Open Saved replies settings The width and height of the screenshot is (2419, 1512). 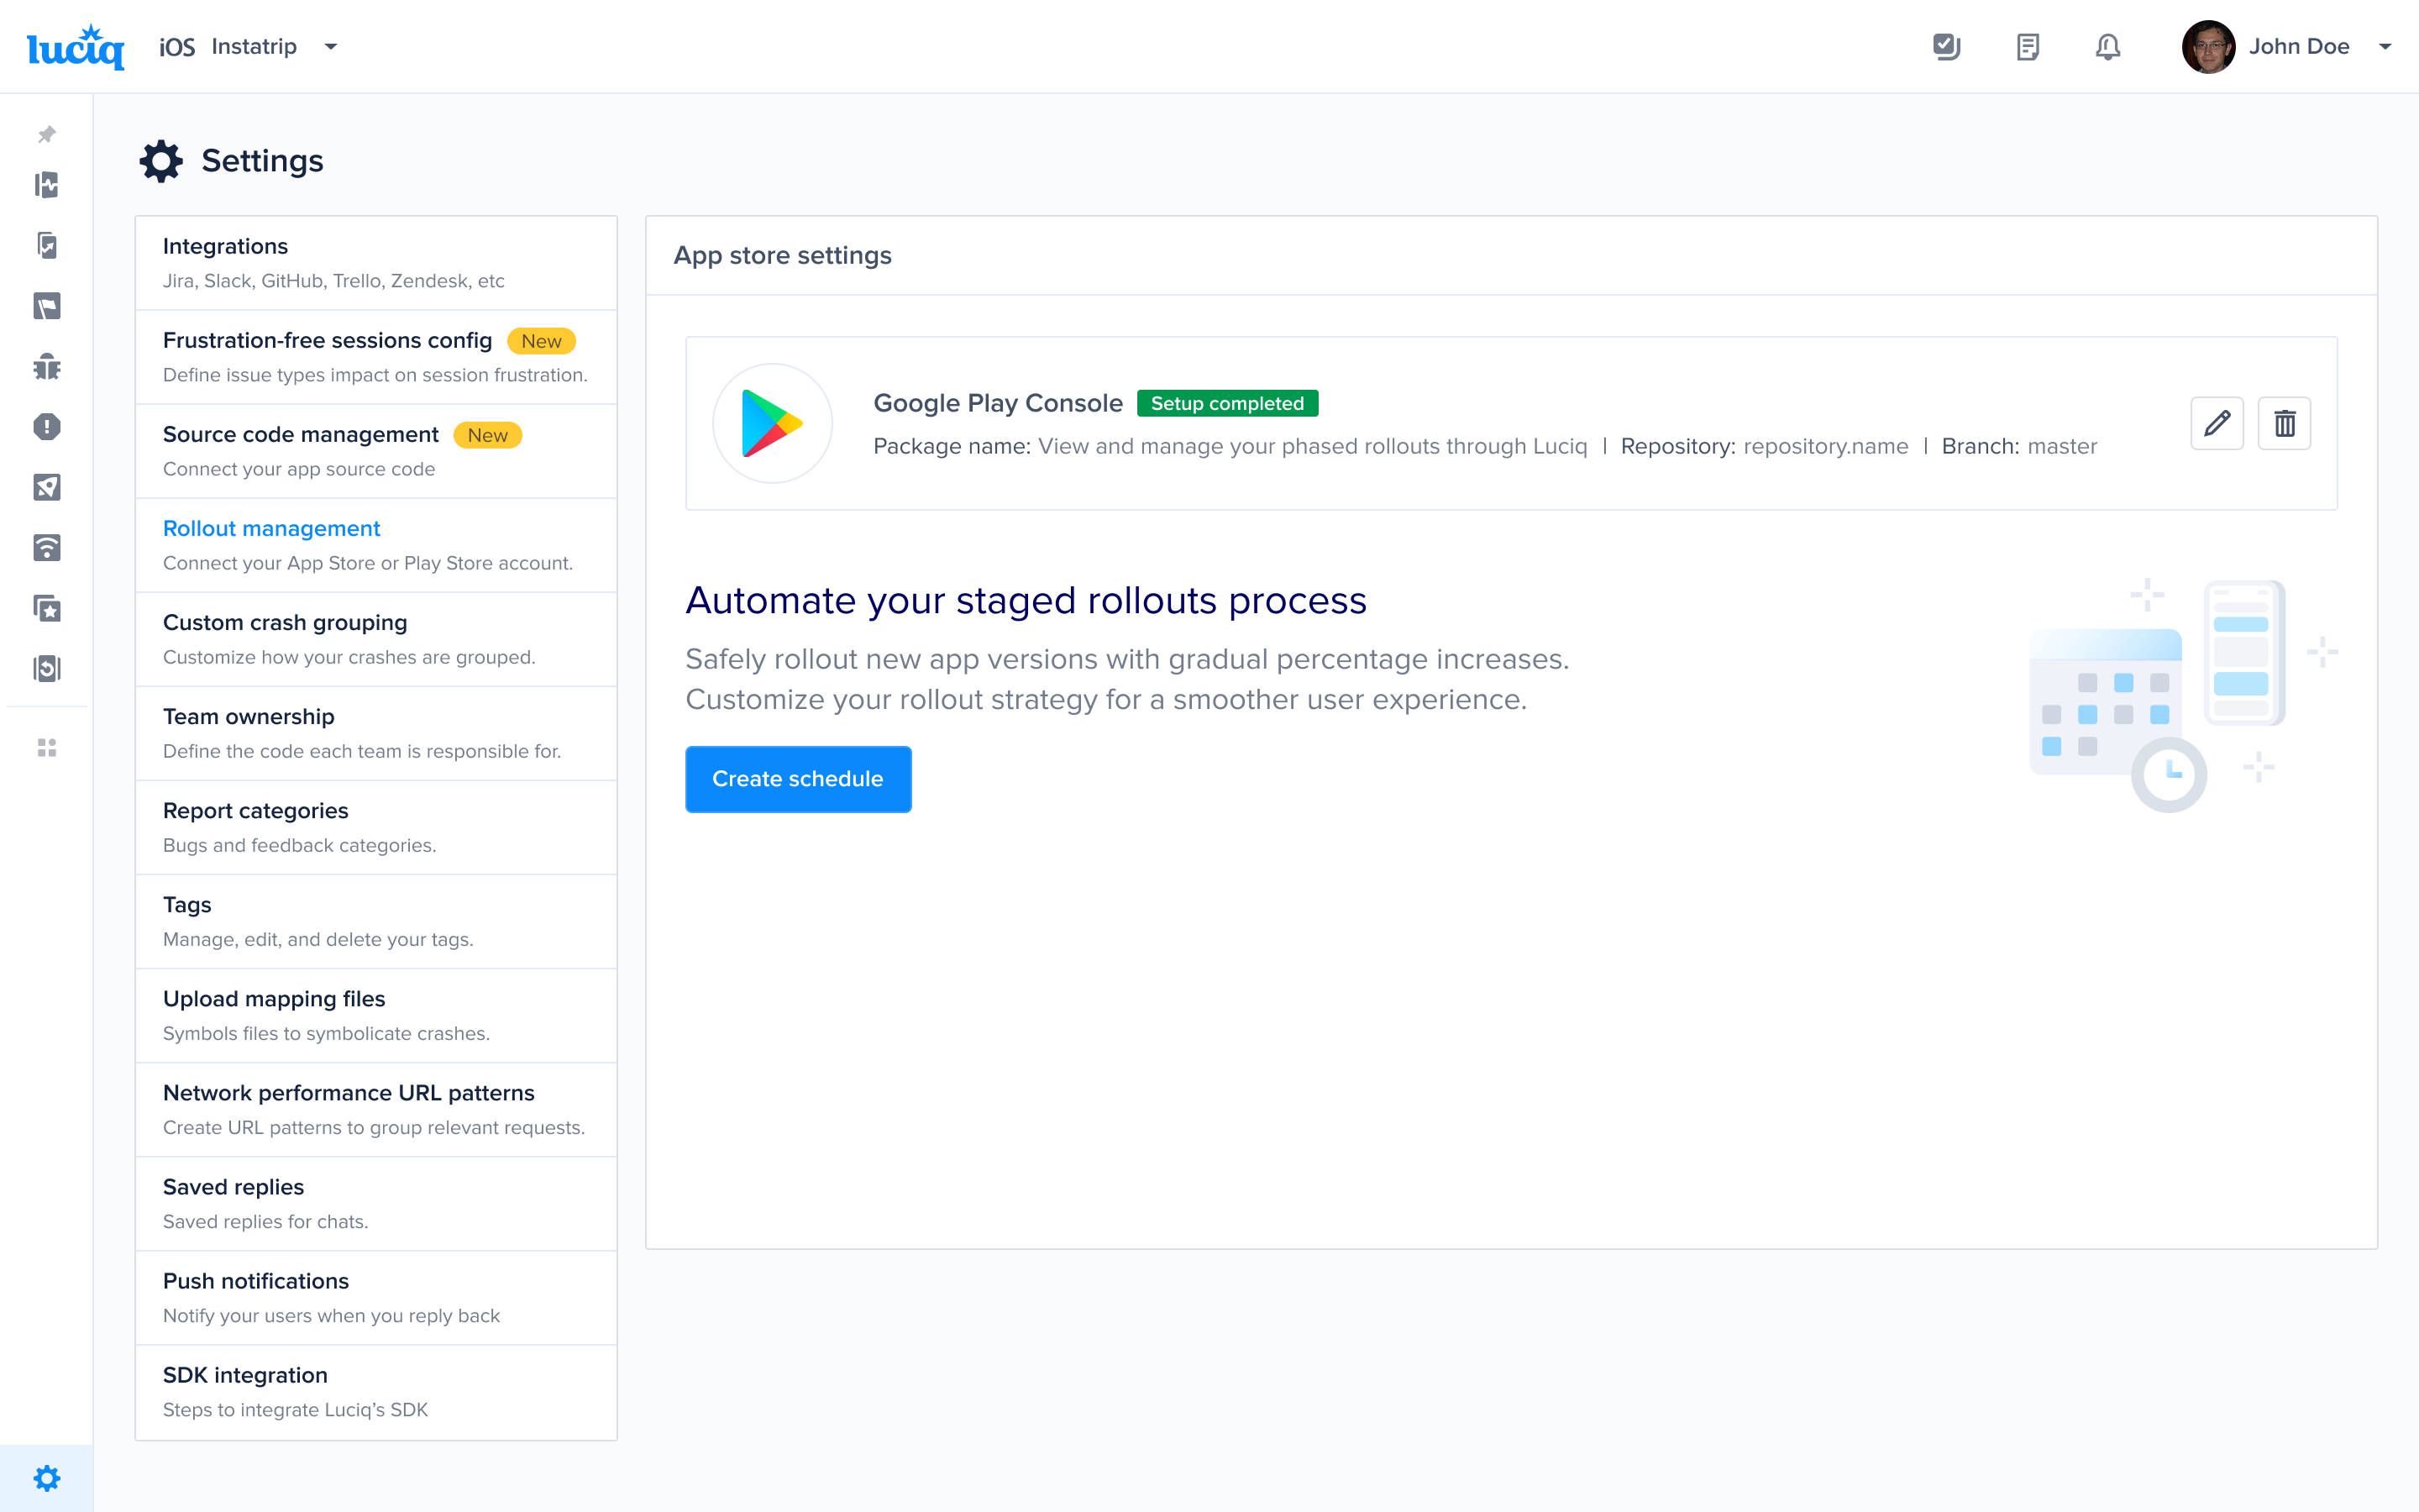tap(375, 1203)
